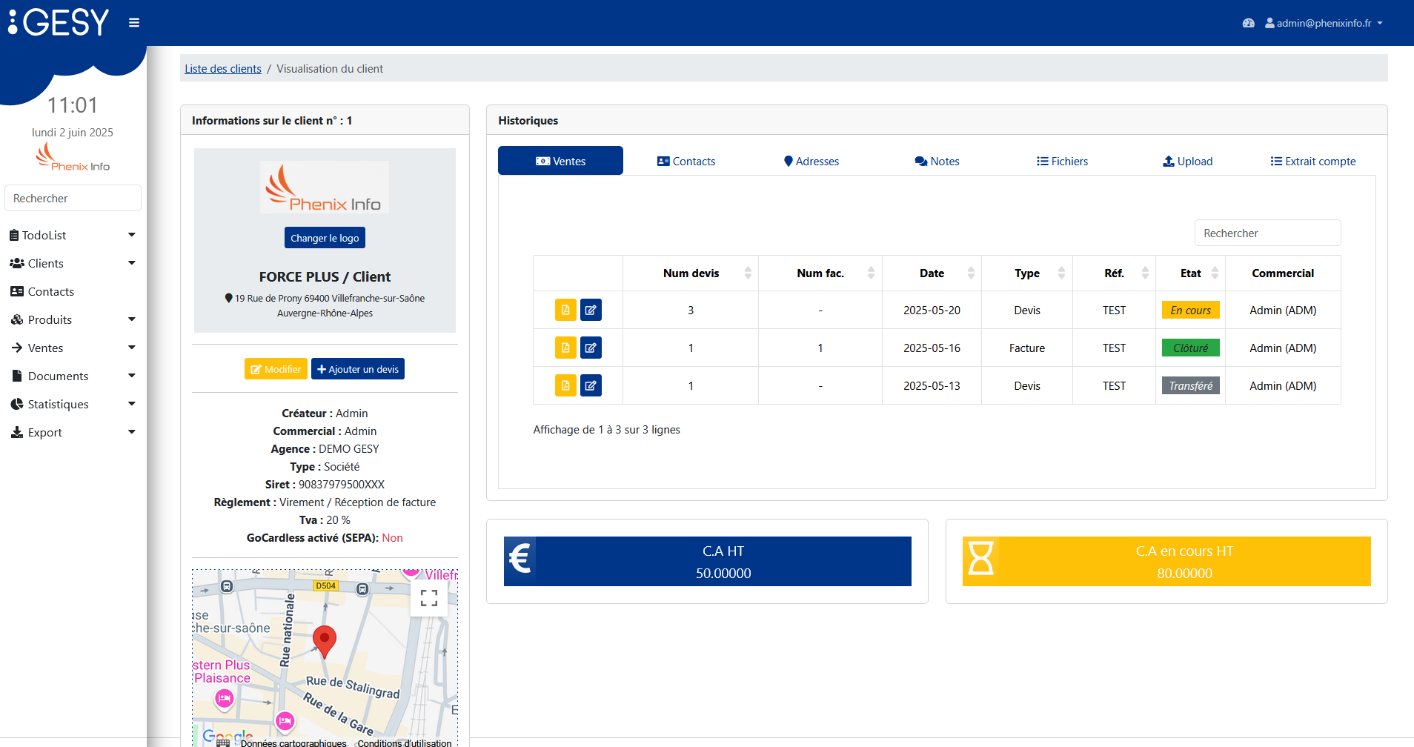Open the Notes tab
Viewport: 1414px width, 747px height.
click(937, 161)
